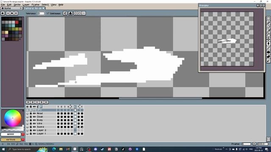The image size is (271, 152).
Task: Click the advanced mode button at bottom right
Action: 268,139
